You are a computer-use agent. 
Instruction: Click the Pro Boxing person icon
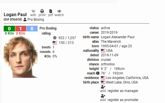pos(25,20)
